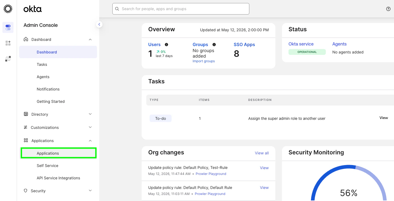Click the Import groups link
This screenshot has height=201, width=394.
coord(204,61)
